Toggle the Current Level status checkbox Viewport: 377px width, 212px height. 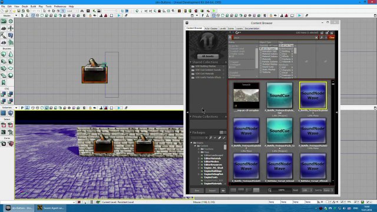pyautogui.click(x=230, y=48)
